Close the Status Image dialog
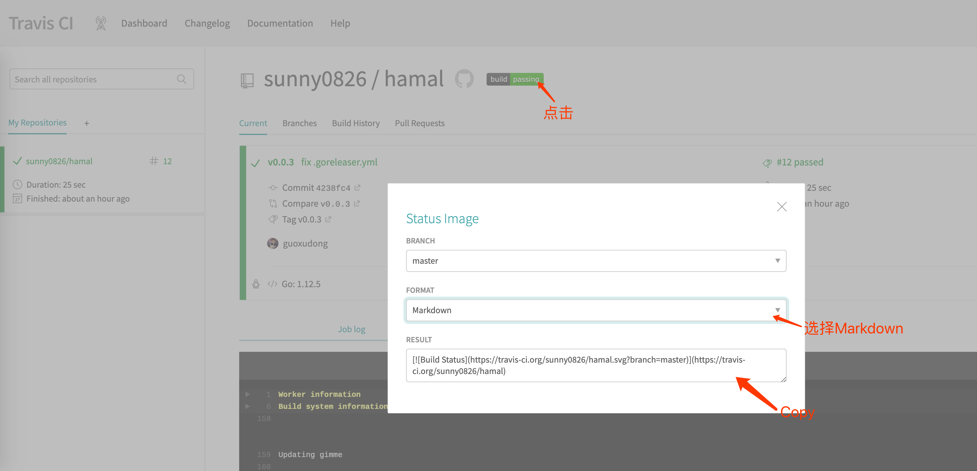Viewport: 977px width, 471px height. pyautogui.click(x=782, y=207)
